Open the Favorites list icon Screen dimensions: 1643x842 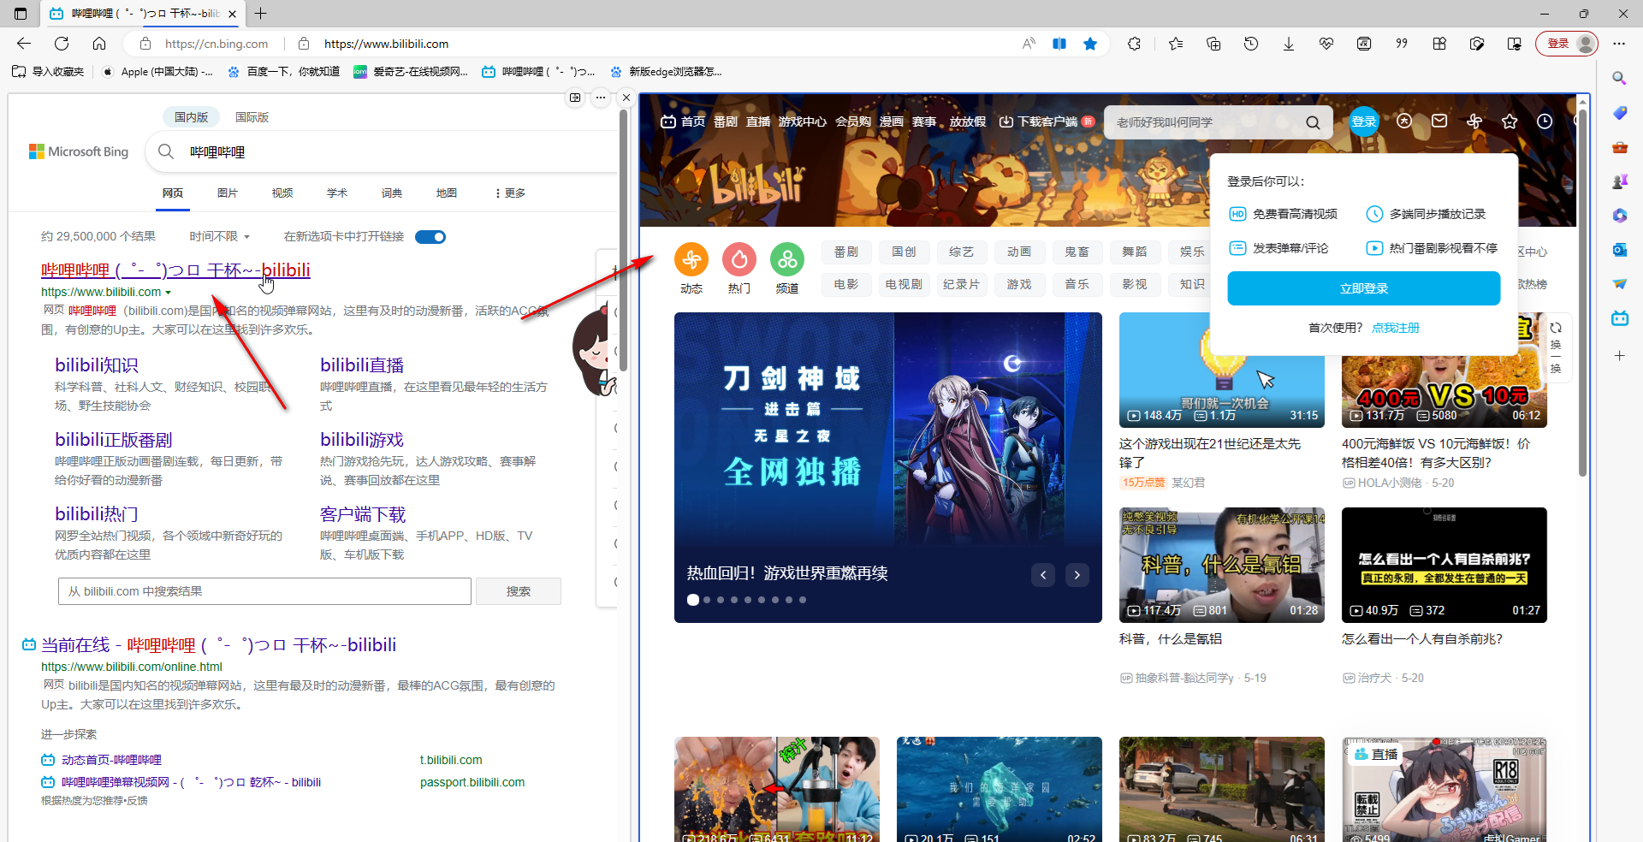click(1176, 44)
